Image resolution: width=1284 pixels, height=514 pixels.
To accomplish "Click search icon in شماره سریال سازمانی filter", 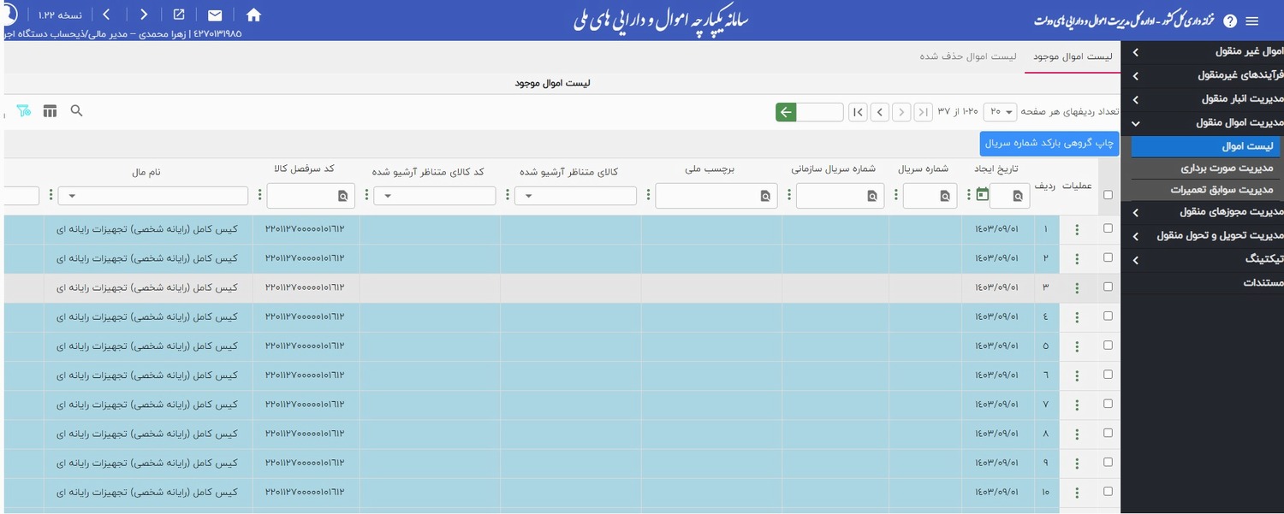I will [x=872, y=197].
